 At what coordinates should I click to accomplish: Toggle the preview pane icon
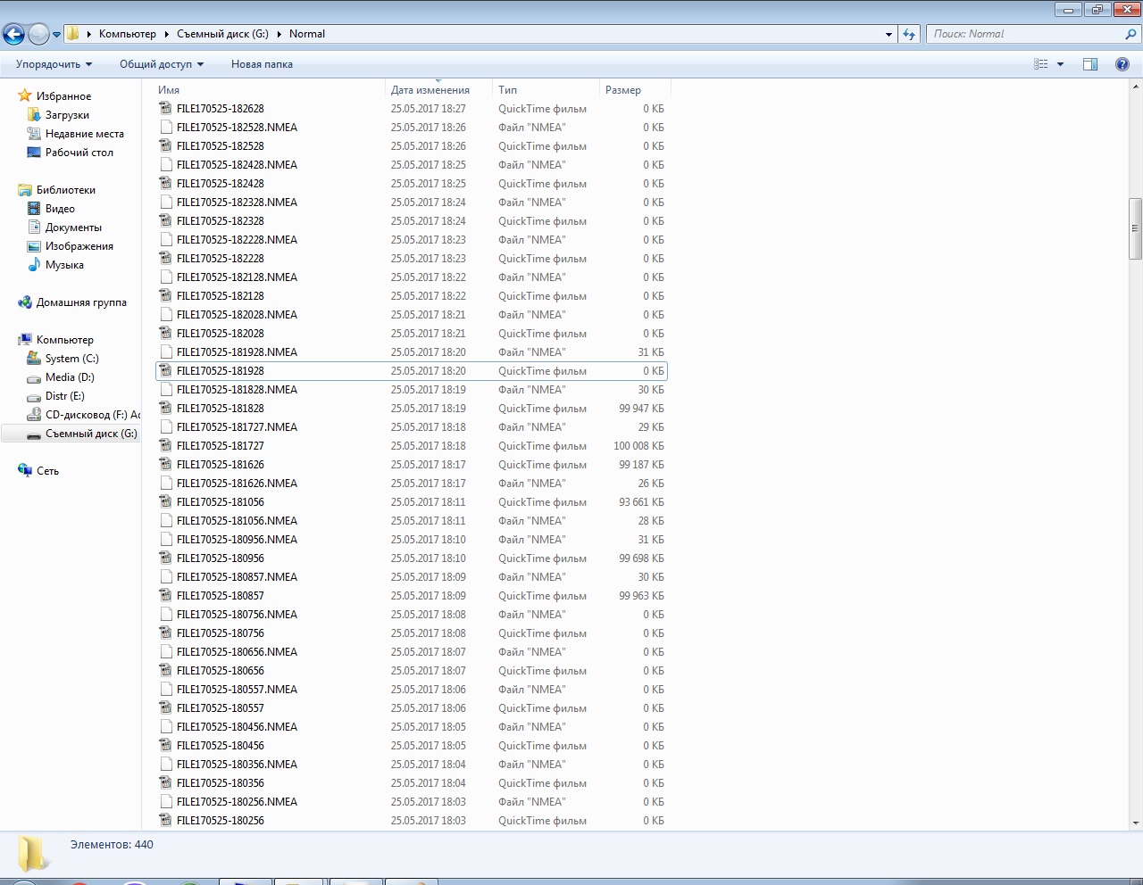point(1089,64)
